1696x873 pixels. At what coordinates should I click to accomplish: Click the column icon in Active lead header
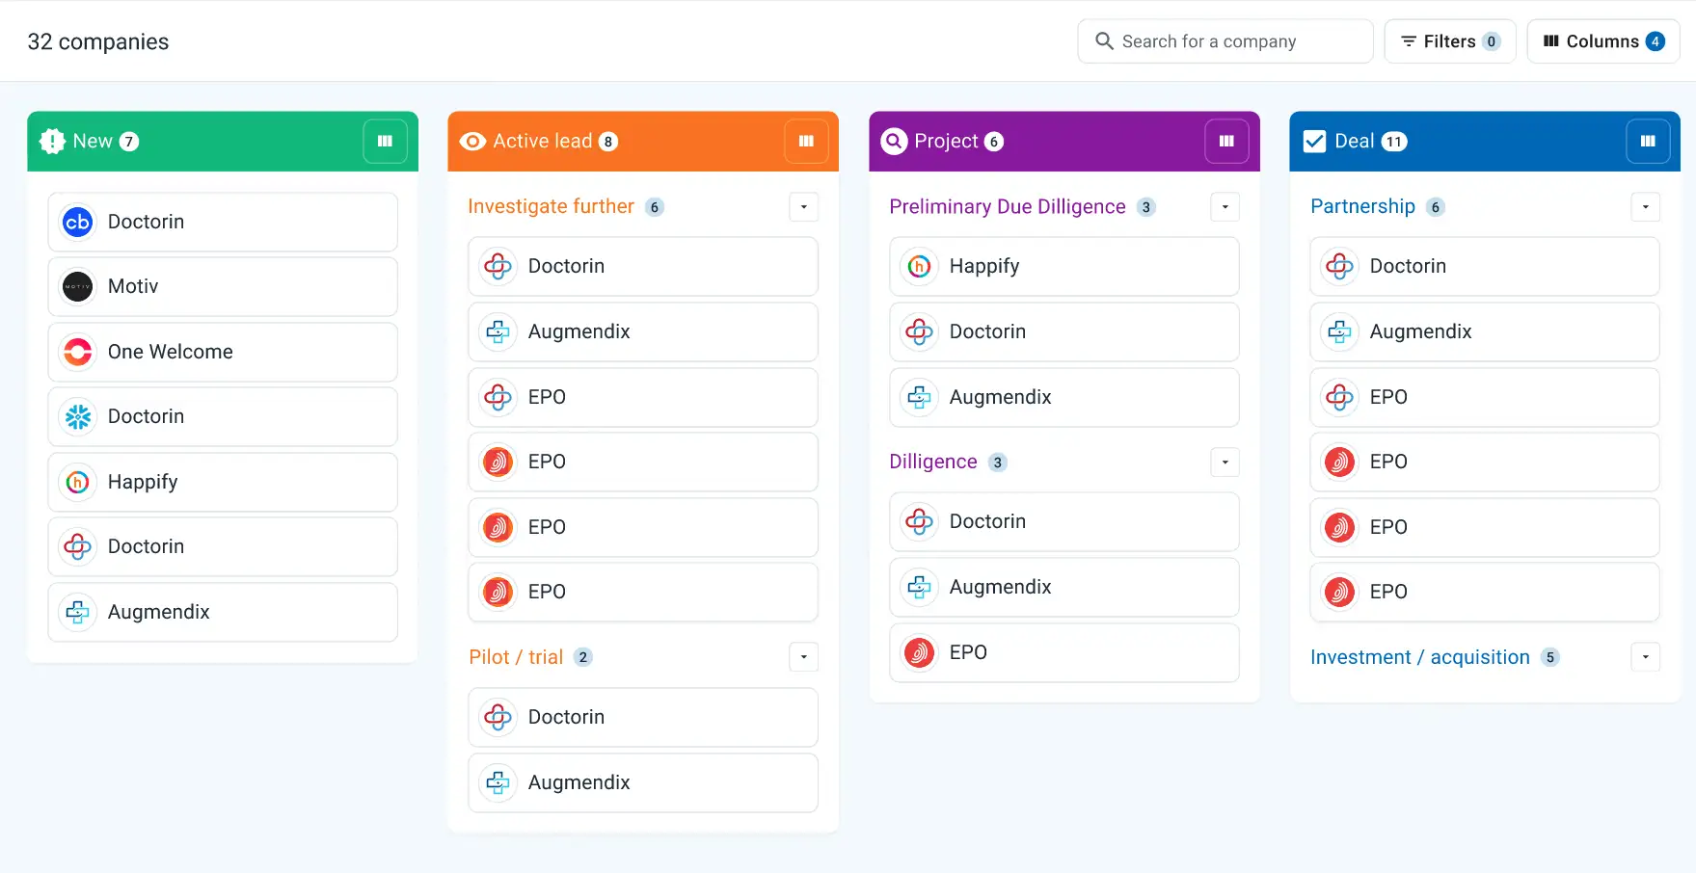coord(806,142)
